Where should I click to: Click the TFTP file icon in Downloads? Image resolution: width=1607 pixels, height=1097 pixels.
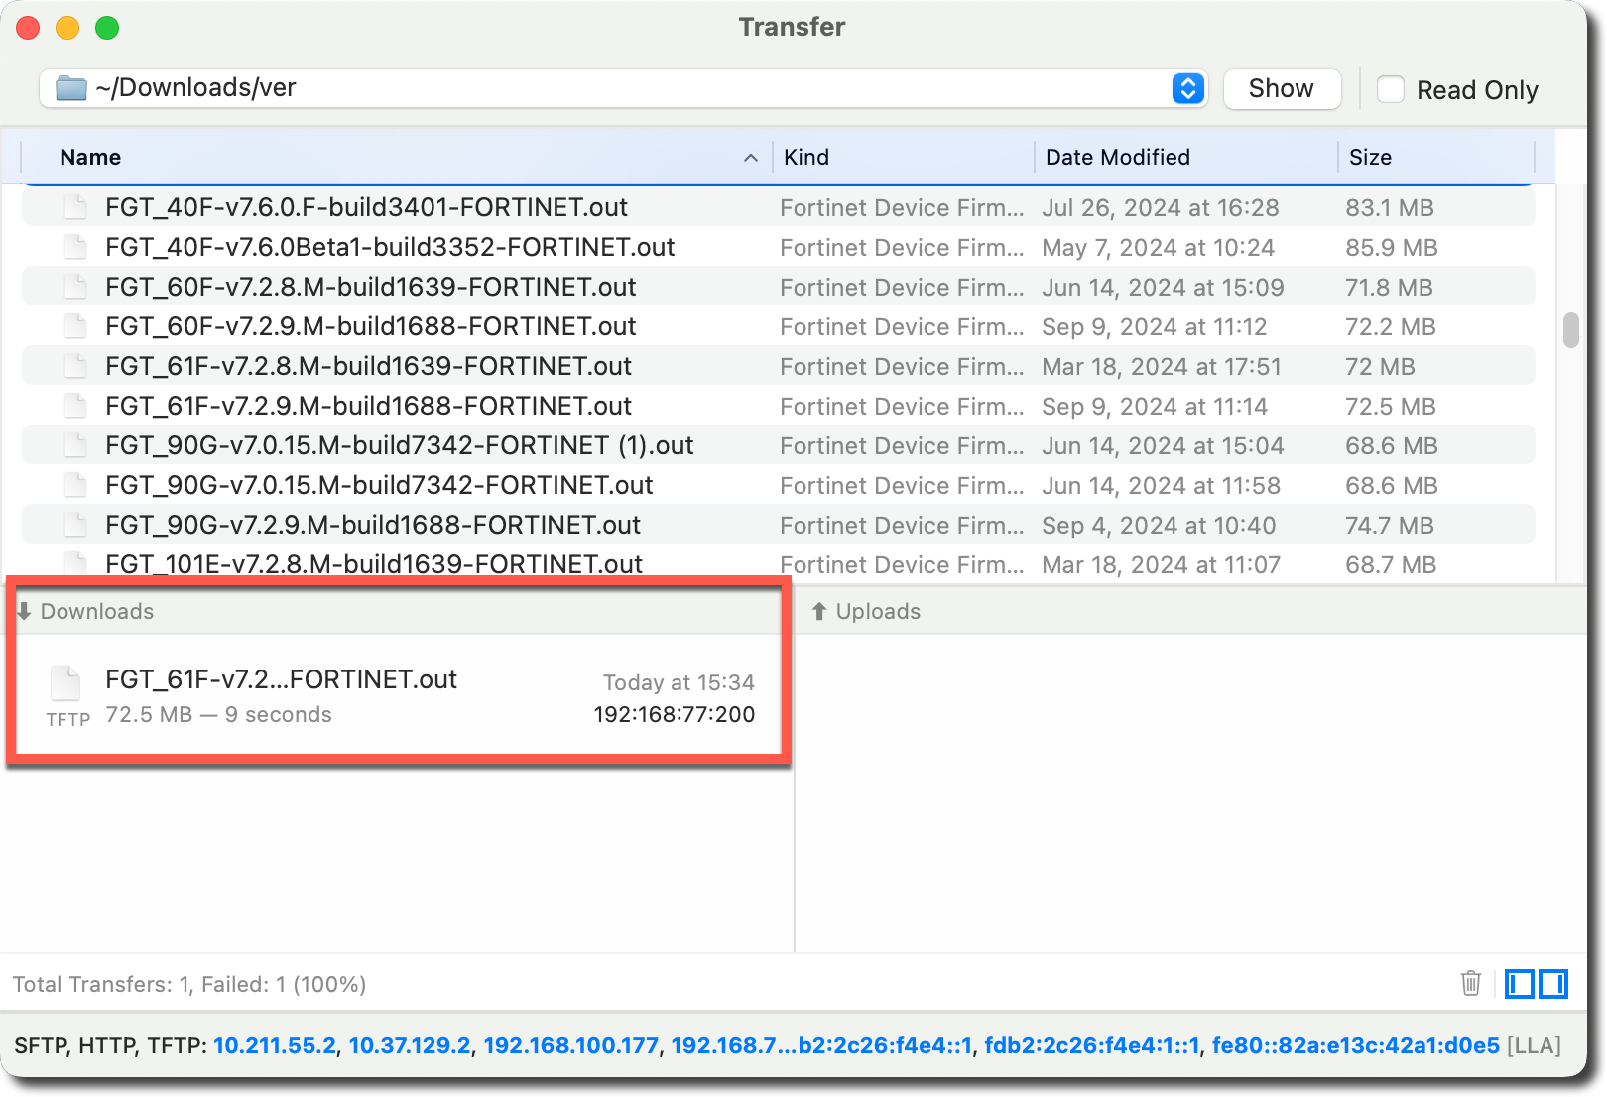pos(66,684)
